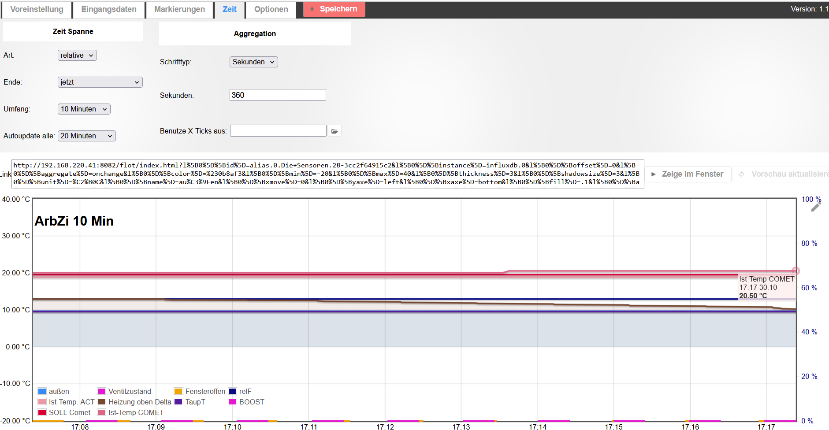
Task: Open the Art dropdown showing relative
Action: [x=77, y=55]
